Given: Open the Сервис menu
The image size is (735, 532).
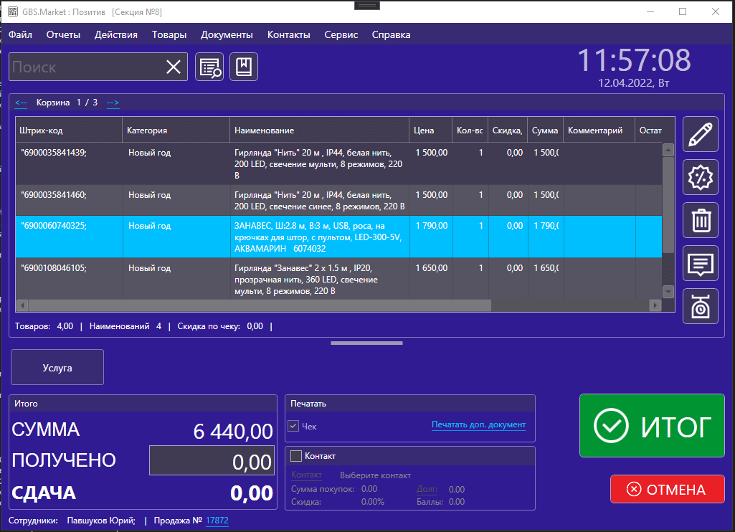Looking at the screenshot, I should [341, 34].
